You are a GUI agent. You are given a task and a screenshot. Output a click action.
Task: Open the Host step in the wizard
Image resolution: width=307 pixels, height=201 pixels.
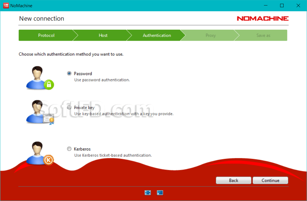pos(103,35)
